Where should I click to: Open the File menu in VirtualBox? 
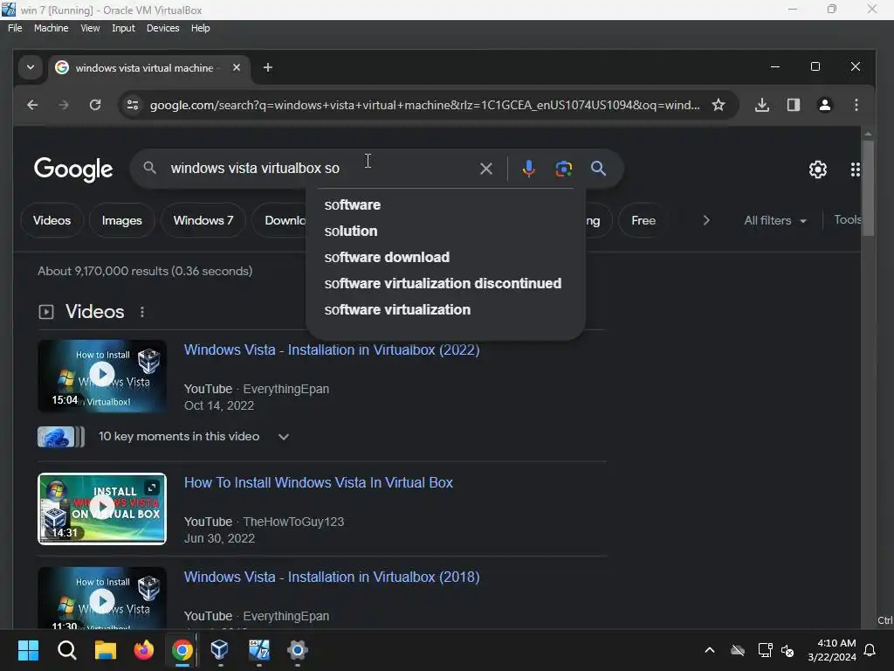click(x=15, y=28)
